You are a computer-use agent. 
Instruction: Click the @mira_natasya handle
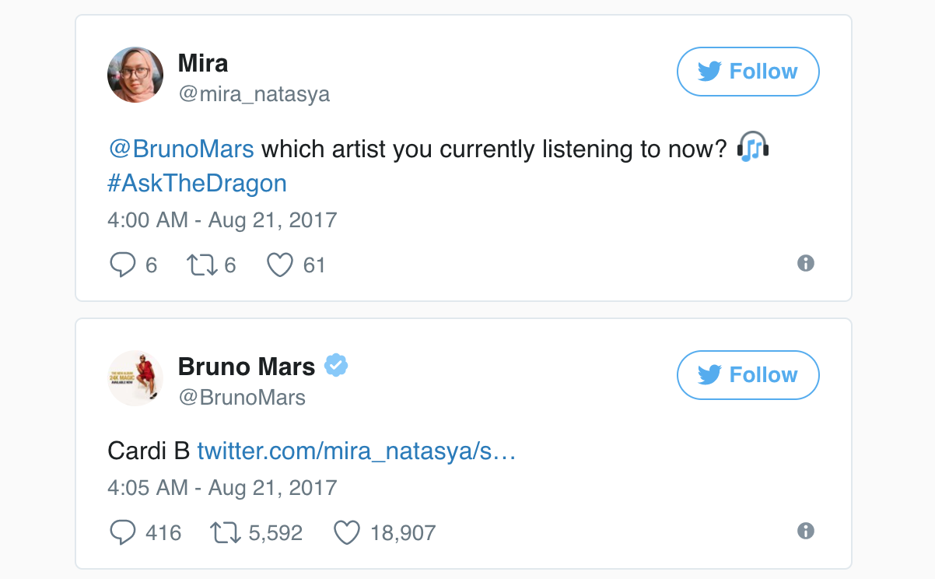[254, 94]
